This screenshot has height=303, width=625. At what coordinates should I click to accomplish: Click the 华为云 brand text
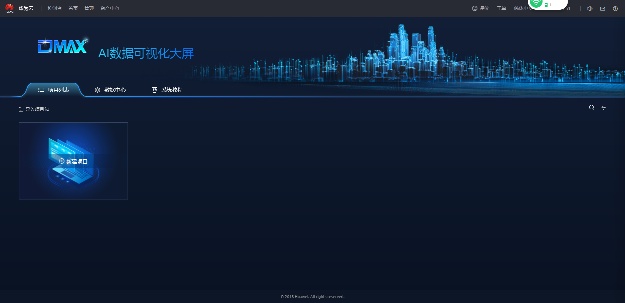(x=26, y=8)
